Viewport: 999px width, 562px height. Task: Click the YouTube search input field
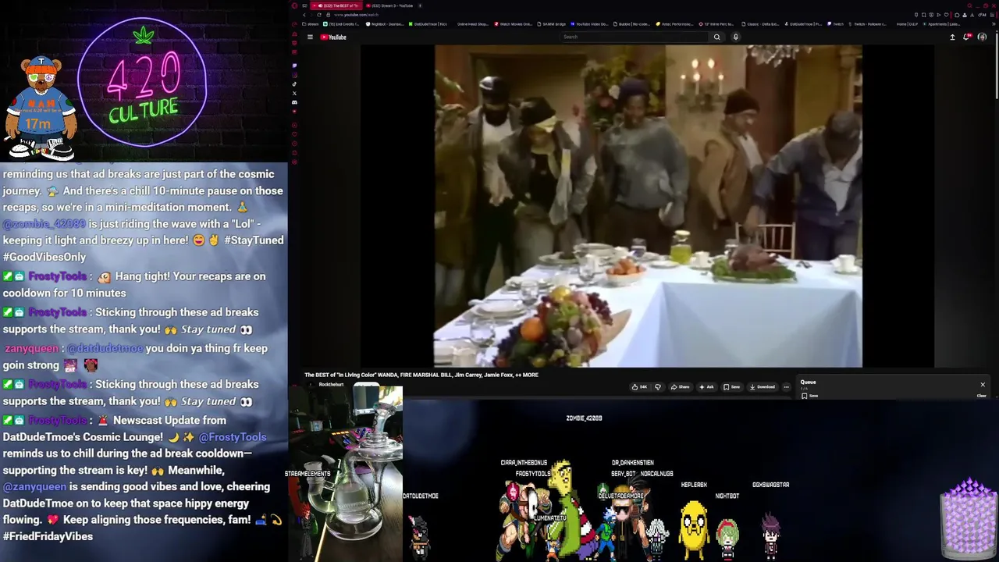[634, 37]
